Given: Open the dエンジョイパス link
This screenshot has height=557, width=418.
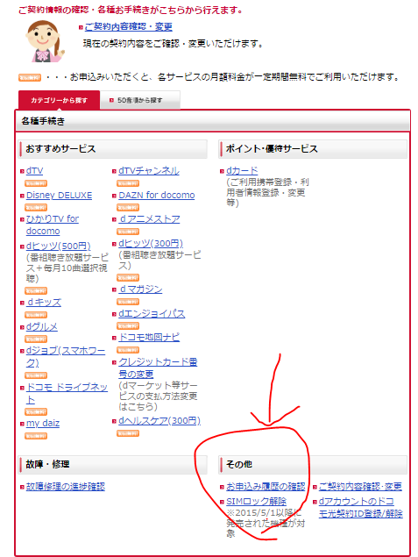Looking at the screenshot, I should [152, 314].
